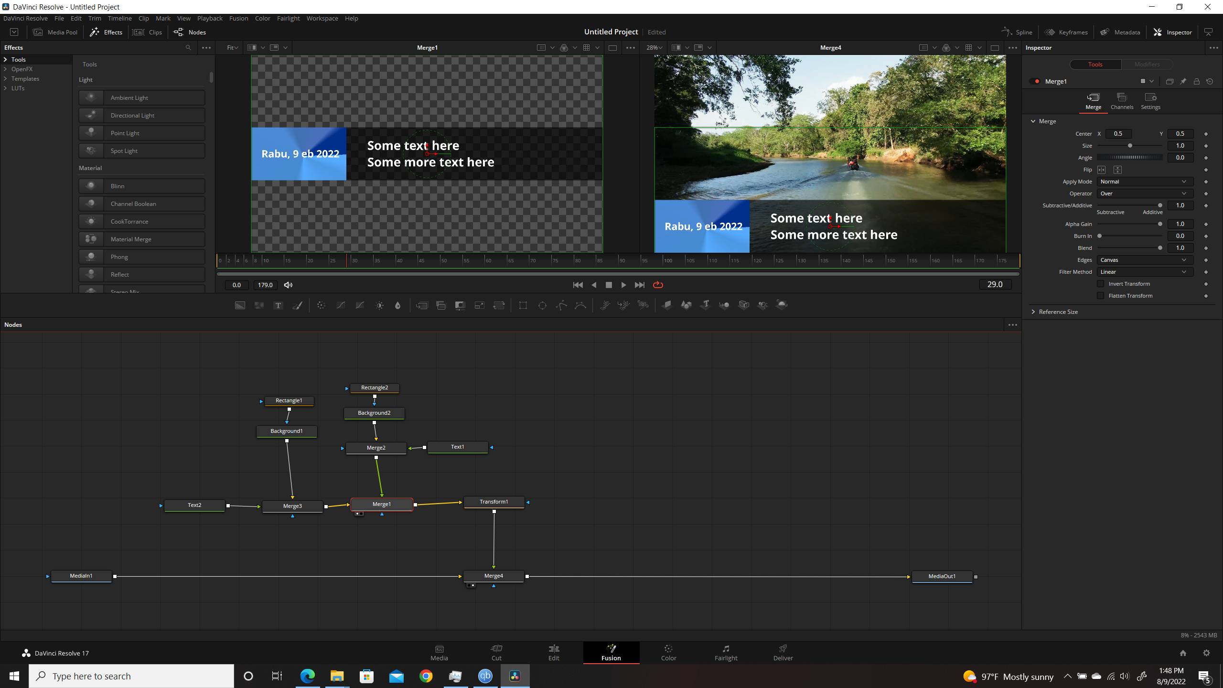Play forward in the viewer
Viewport: 1223px width, 688px height.
(x=623, y=285)
